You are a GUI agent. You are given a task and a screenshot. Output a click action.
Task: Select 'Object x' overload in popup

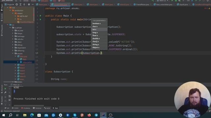pos(99,48)
